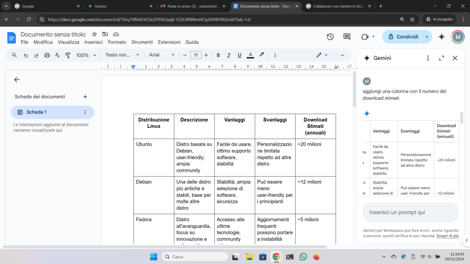This screenshot has width=470, height=264.
Task: Open the Google Docs home icon
Action: [11, 38]
